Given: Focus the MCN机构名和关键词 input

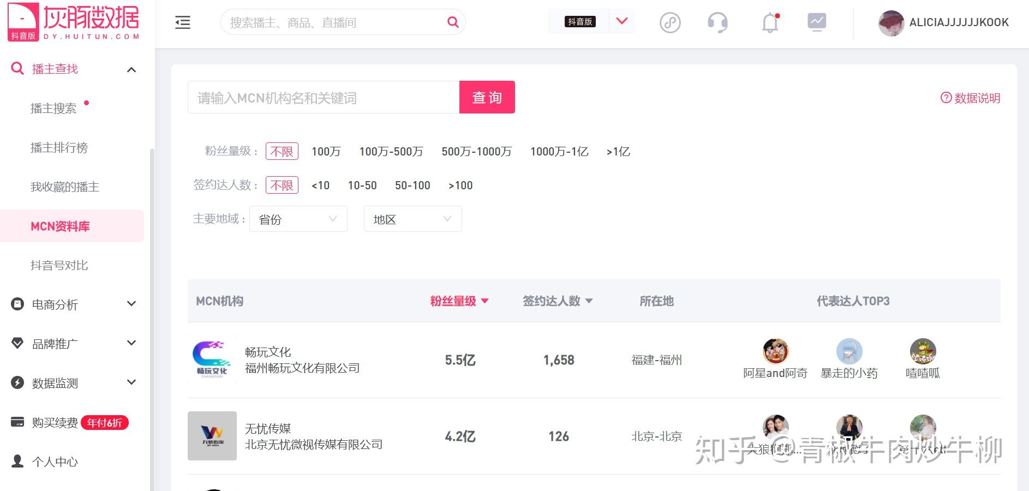Looking at the screenshot, I should click(324, 97).
